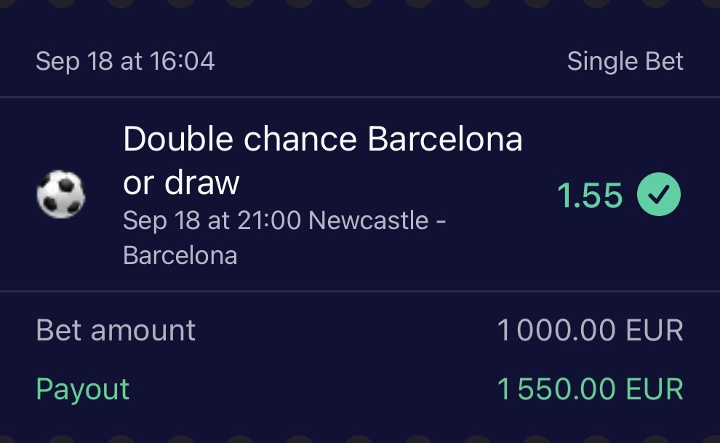
Task: Click EUR currency beside the bet amount
Action: (x=653, y=331)
